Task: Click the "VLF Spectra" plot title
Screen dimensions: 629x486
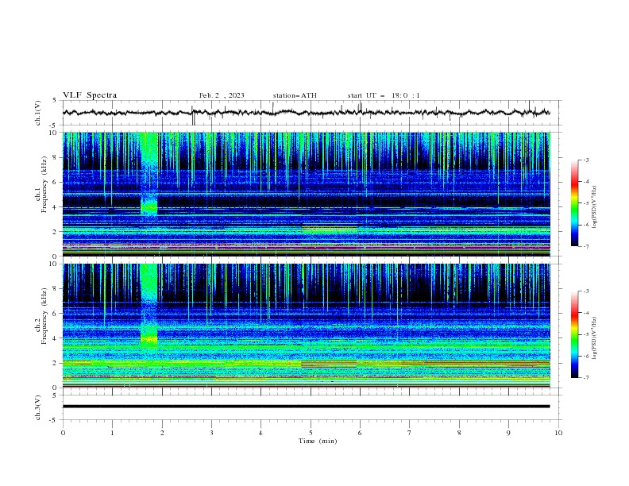Action: point(90,95)
